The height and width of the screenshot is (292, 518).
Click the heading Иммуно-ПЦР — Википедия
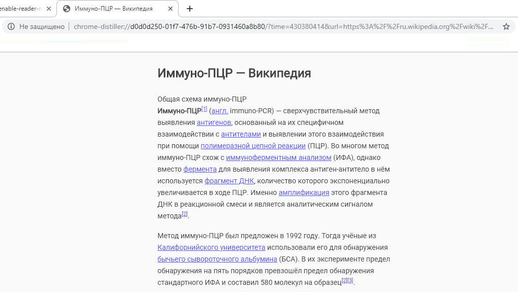click(x=234, y=73)
